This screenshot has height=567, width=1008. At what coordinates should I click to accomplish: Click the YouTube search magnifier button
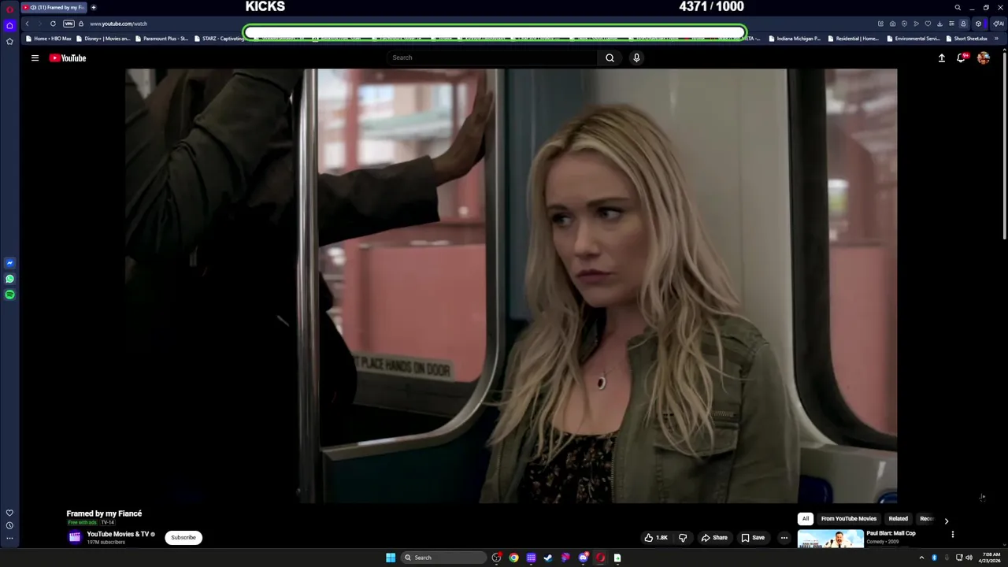tap(610, 57)
